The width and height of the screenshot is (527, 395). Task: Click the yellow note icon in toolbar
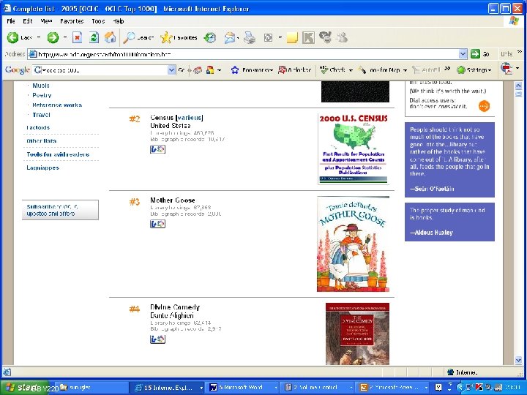tap(292, 37)
